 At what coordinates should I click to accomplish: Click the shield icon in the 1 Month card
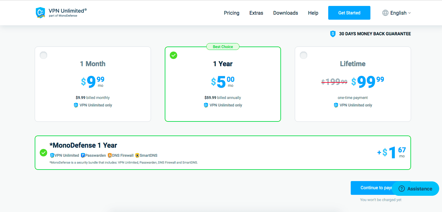tap(76, 105)
